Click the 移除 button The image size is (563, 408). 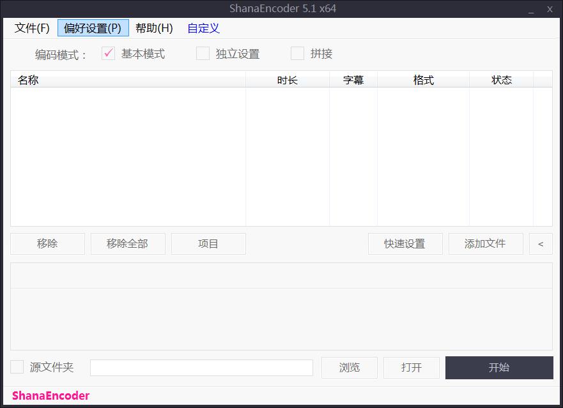[47, 244]
